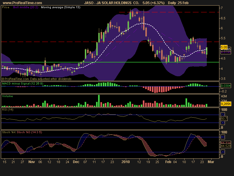The width and height of the screenshot is (234, 176).
Task: Click the 04 date label after Feb
Action: (175, 162)
